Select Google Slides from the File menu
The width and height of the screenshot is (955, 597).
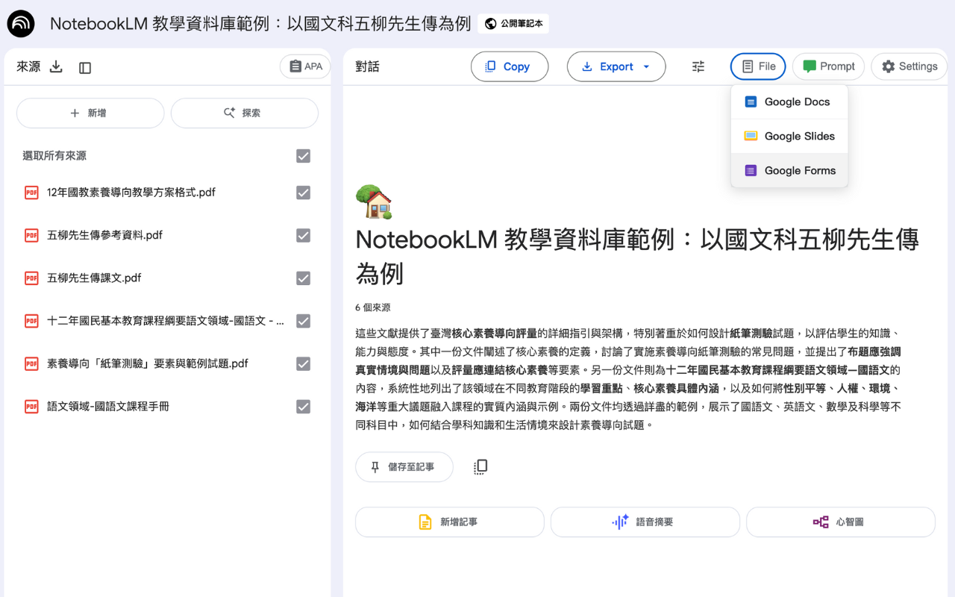coord(789,136)
